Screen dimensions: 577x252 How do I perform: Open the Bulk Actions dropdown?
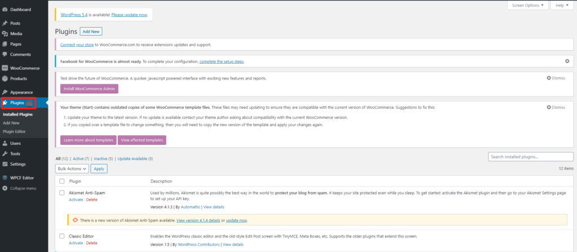click(72, 169)
